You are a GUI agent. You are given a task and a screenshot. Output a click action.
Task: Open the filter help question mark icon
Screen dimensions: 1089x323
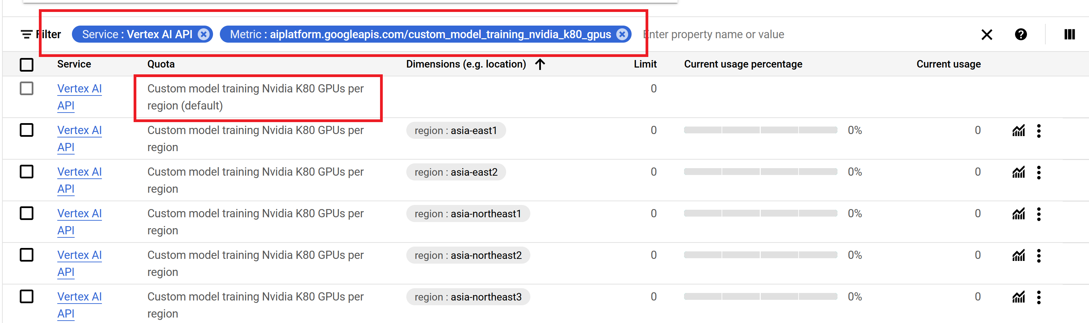pos(1020,34)
